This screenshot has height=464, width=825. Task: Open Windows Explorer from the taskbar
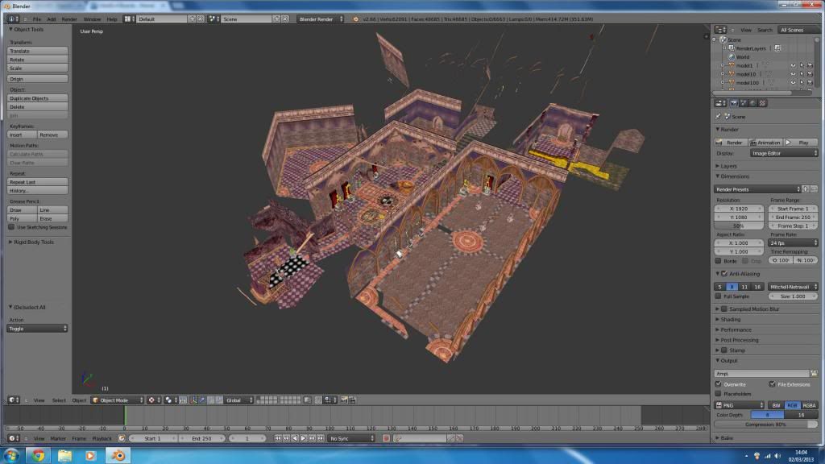click(64, 455)
